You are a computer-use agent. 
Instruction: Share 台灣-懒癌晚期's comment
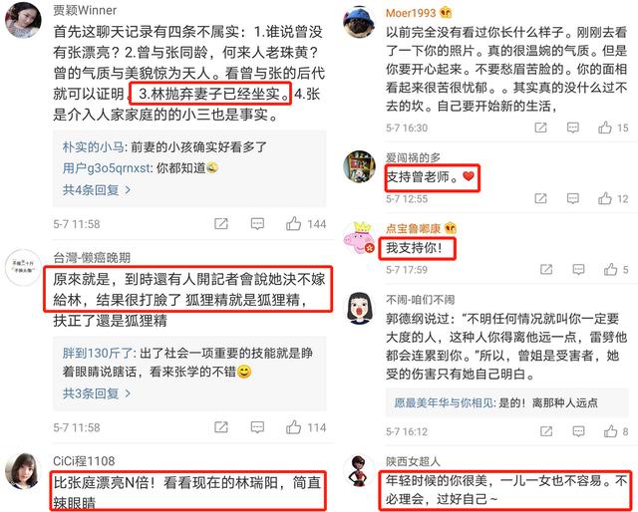tap(221, 427)
